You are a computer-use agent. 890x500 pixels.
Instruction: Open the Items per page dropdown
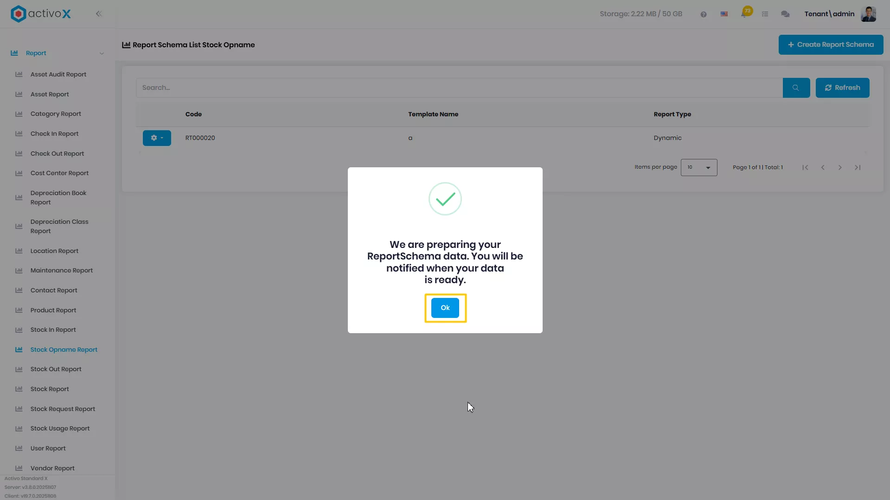click(698, 167)
